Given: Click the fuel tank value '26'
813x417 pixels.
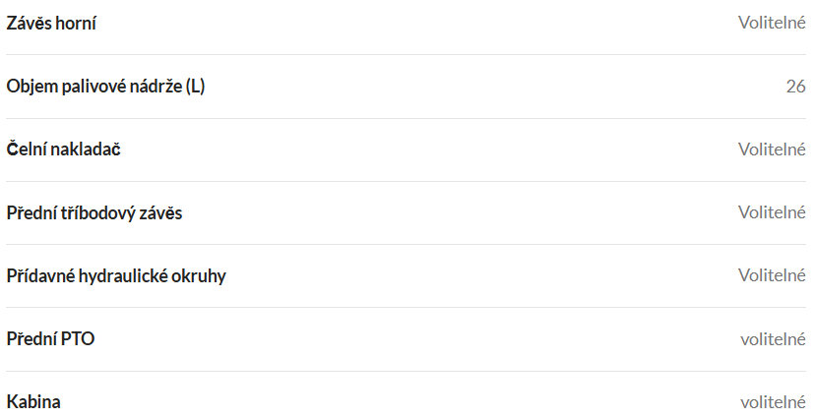Looking at the screenshot, I should coord(795,87).
